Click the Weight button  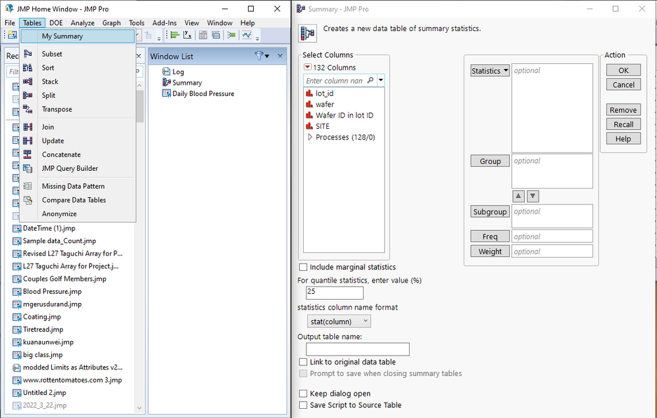(490, 251)
